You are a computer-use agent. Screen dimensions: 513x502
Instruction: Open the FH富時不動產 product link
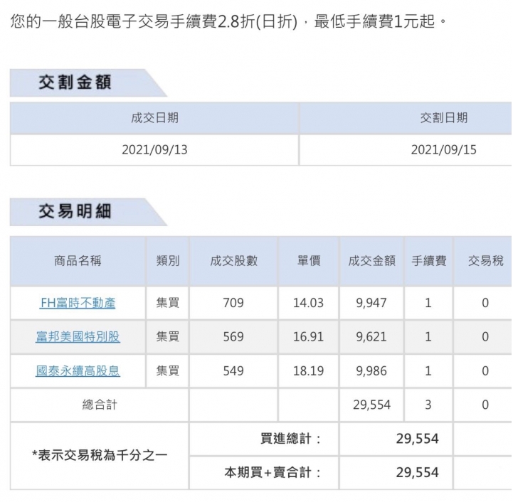78,303
